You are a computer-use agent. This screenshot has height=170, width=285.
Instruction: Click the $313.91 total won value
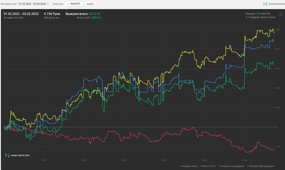[x=95, y=14]
